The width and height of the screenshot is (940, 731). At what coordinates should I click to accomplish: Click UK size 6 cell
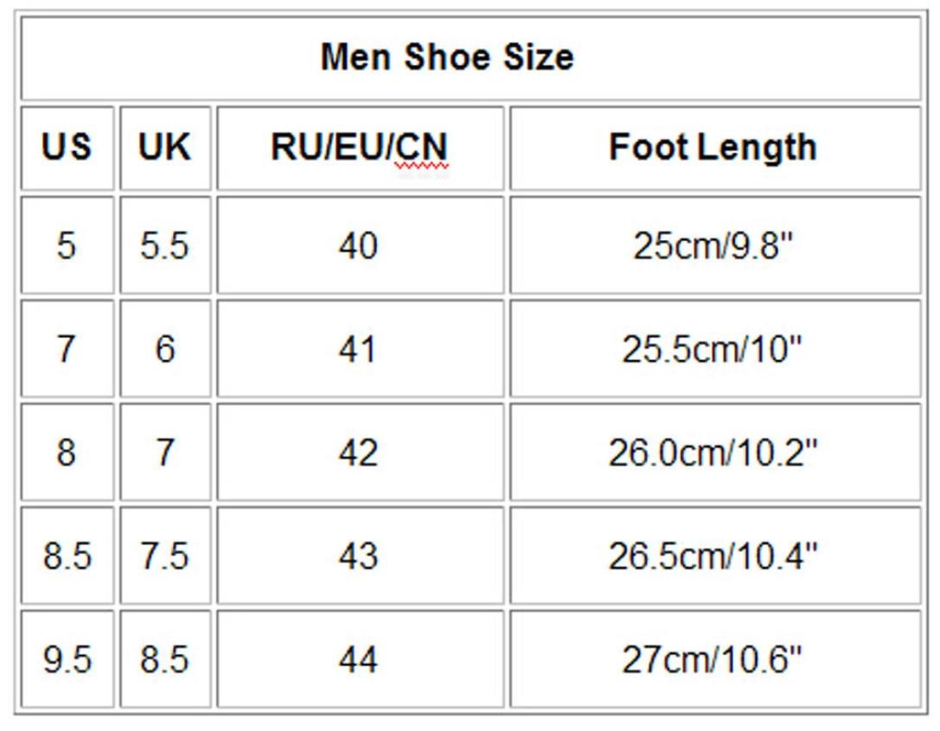click(164, 350)
